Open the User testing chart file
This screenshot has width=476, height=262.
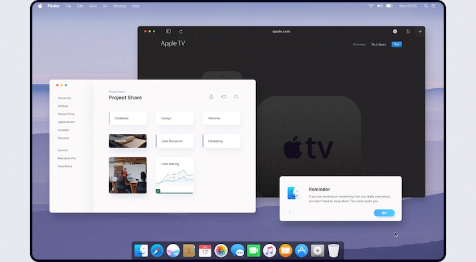pos(175,175)
